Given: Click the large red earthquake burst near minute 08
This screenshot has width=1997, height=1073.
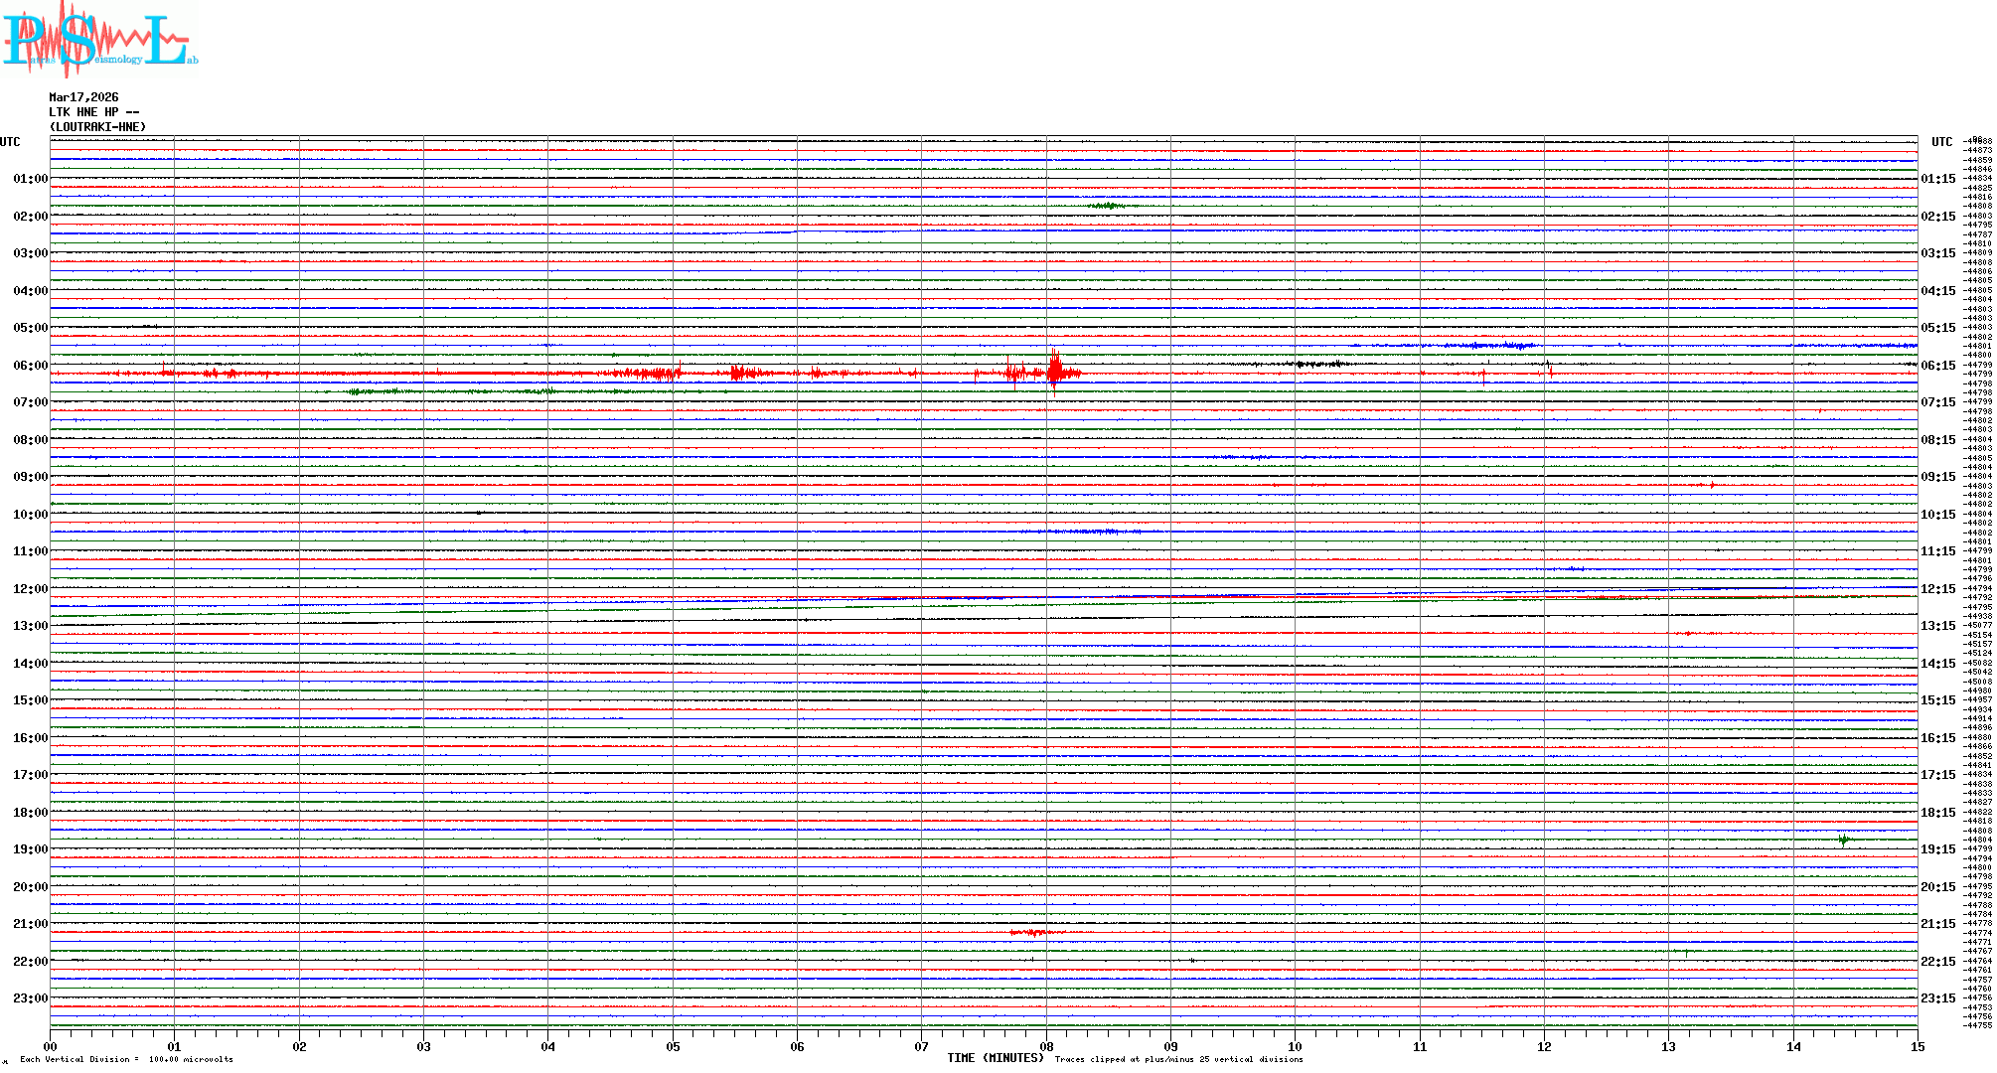Looking at the screenshot, I should (1055, 373).
